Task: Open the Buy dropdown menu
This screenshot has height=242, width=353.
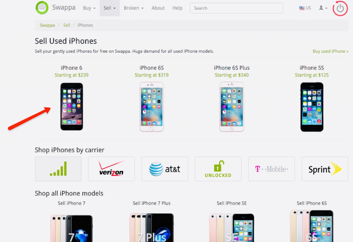Action: (89, 8)
